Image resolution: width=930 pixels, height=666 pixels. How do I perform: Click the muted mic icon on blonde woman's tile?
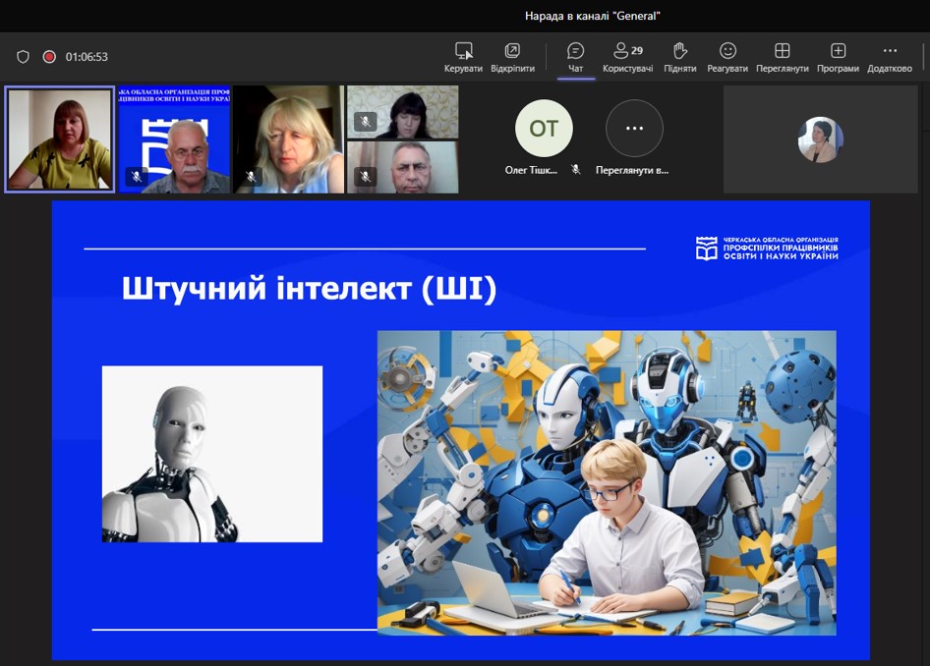pos(252,177)
